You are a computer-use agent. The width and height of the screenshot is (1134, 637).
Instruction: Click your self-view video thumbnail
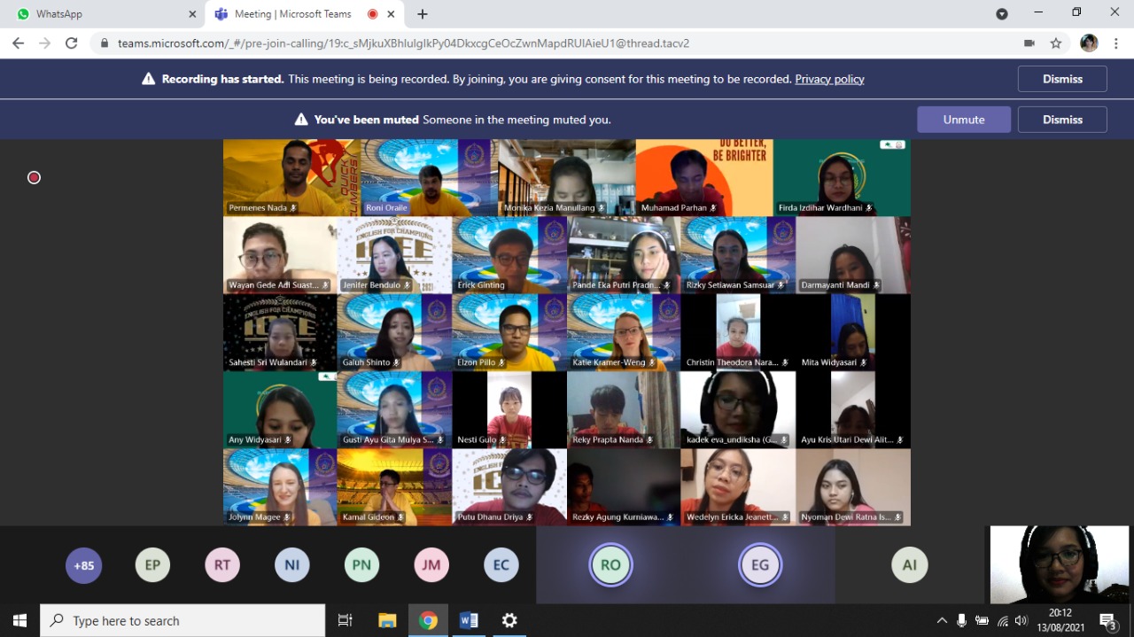tap(1059, 564)
